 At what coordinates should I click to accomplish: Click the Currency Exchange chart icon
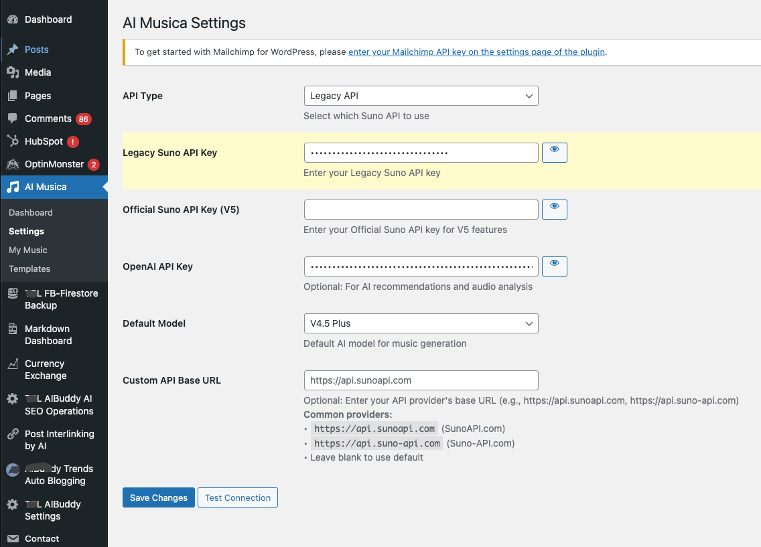point(13,364)
